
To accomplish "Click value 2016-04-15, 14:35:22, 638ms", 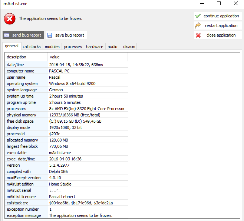I will pyautogui.click(x=76, y=65).
